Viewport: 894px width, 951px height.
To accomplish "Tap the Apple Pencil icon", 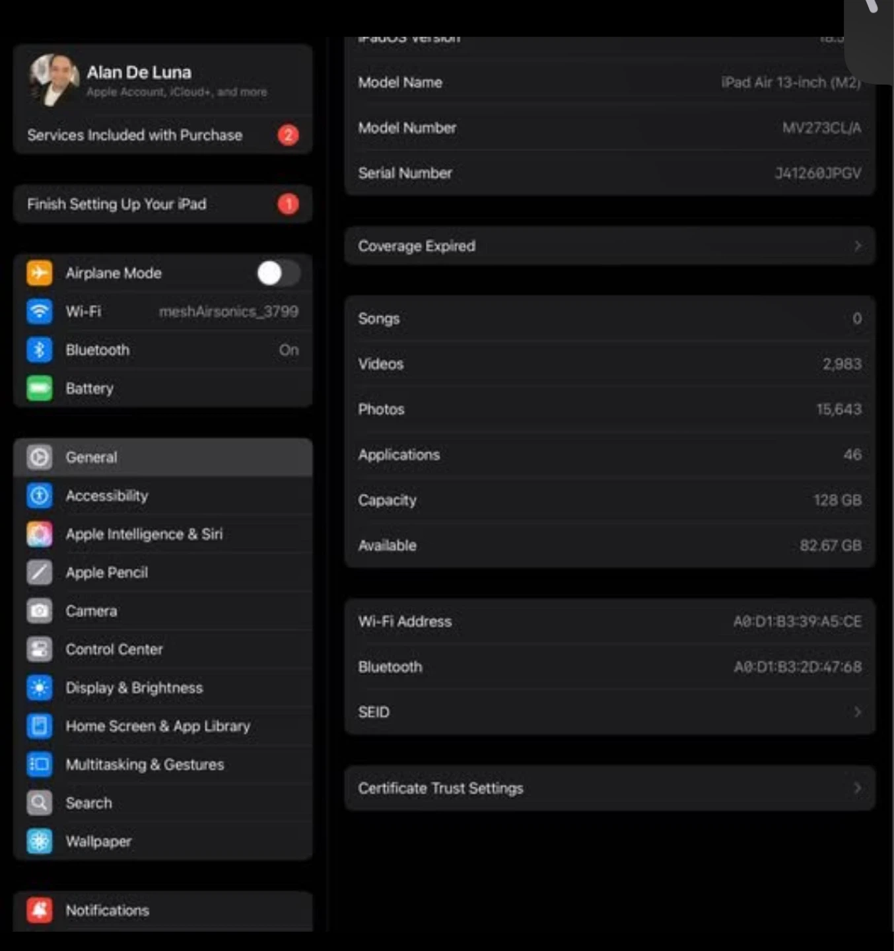I will coord(40,573).
